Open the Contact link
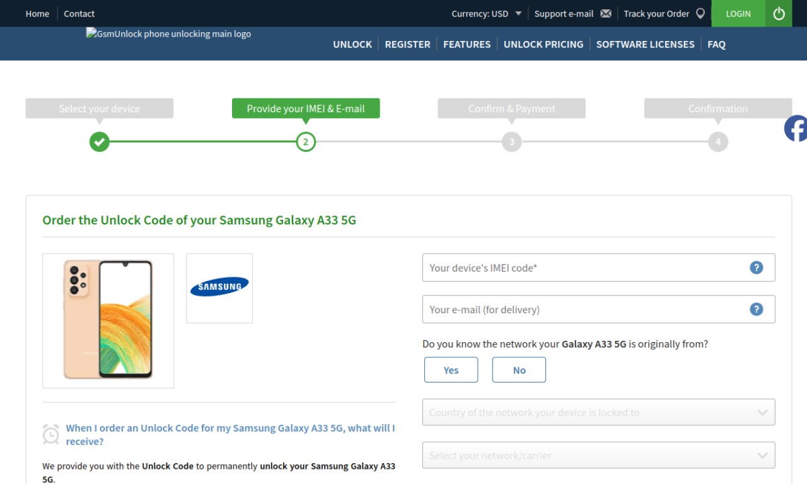Image resolution: width=807 pixels, height=484 pixels. [79, 13]
